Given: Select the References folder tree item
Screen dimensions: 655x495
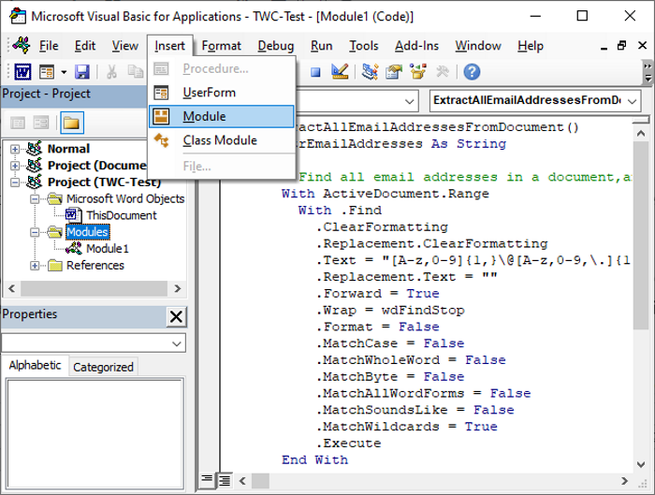Looking at the screenshot, I should (95, 266).
